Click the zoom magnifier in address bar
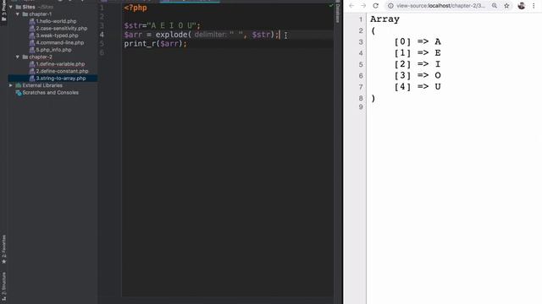Screen dimensions: 542x304 [495, 6]
